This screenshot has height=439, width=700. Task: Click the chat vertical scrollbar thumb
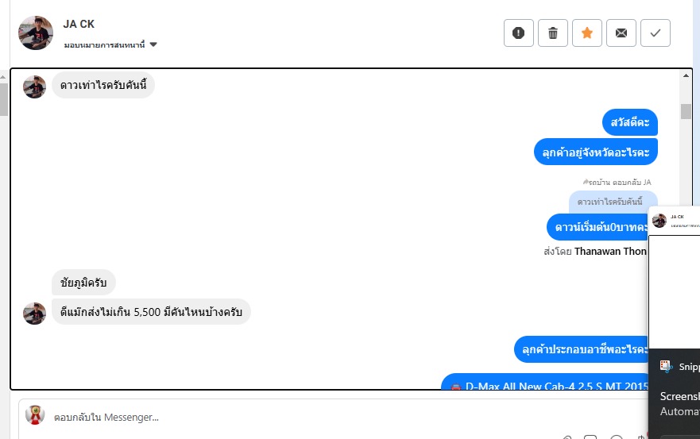click(x=686, y=111)
